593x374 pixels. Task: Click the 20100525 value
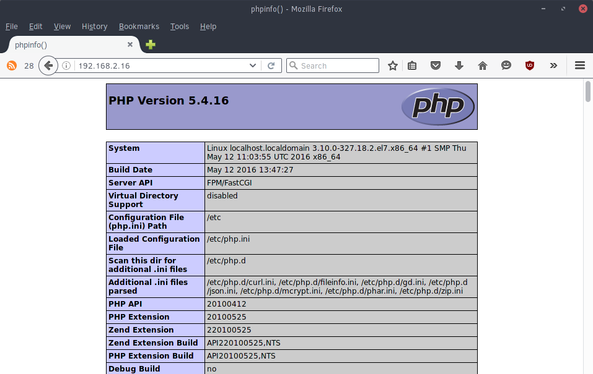coord(227,317)
